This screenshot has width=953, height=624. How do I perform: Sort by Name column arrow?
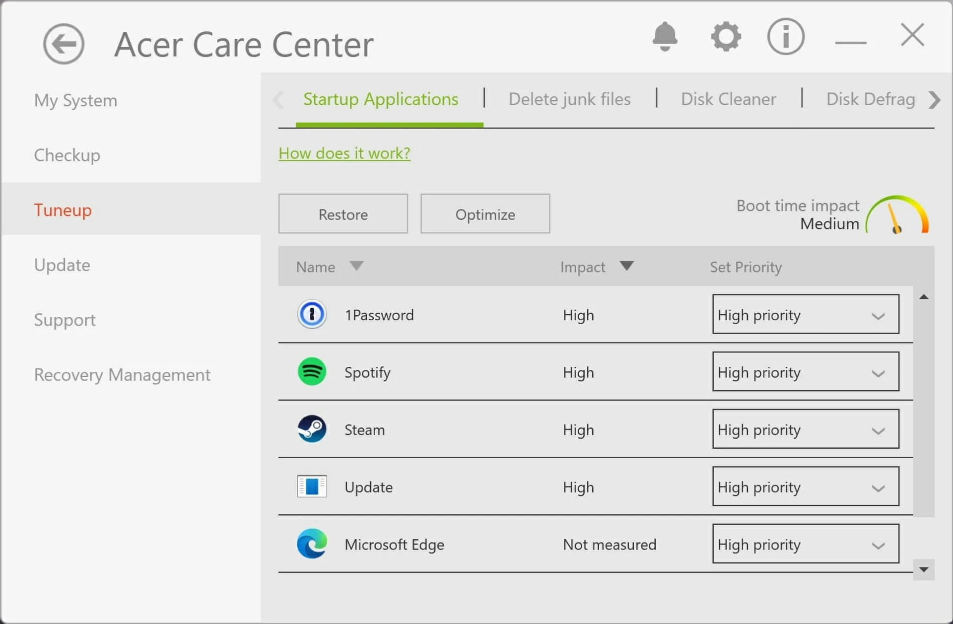[x=356, y=266]
